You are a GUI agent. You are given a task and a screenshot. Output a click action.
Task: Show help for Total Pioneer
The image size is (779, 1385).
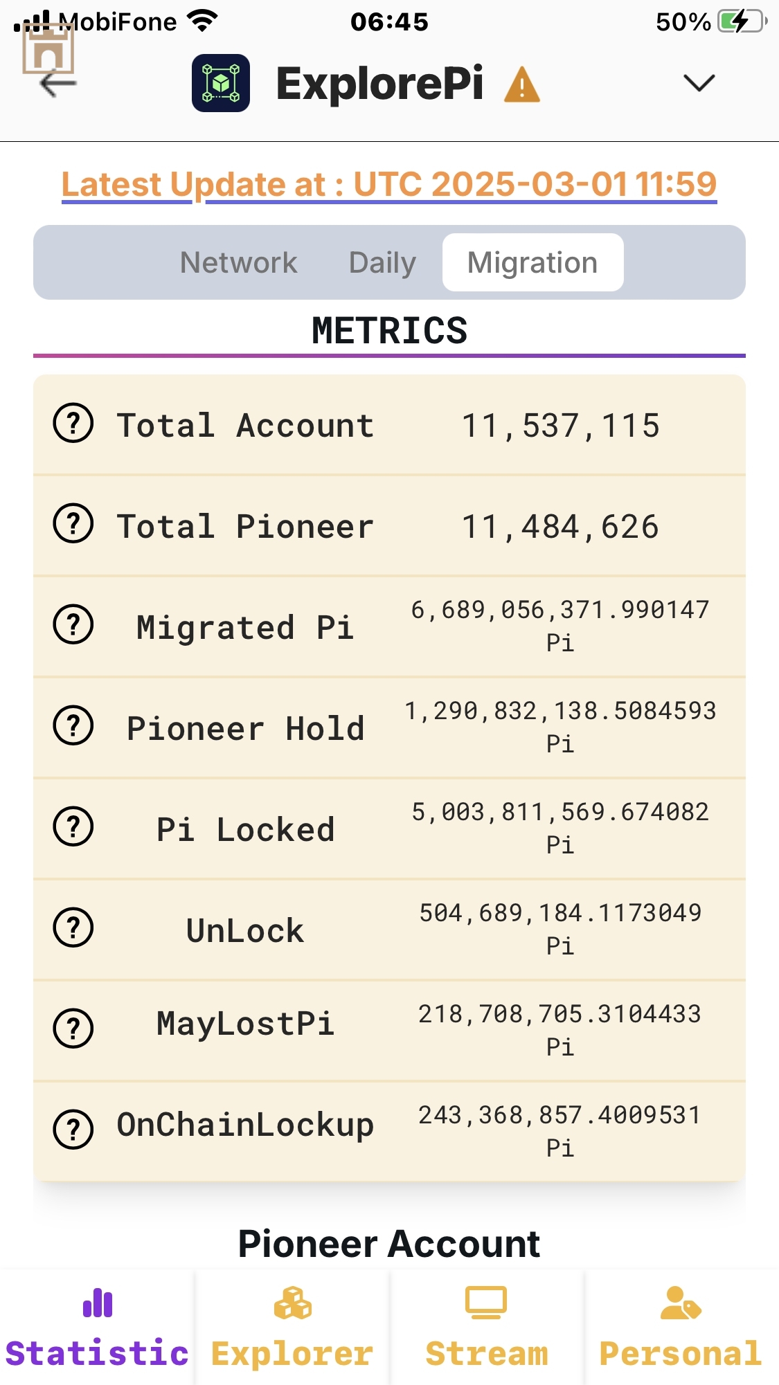(x=73, y=524)
